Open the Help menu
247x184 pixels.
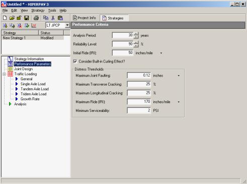pos(63,11)
